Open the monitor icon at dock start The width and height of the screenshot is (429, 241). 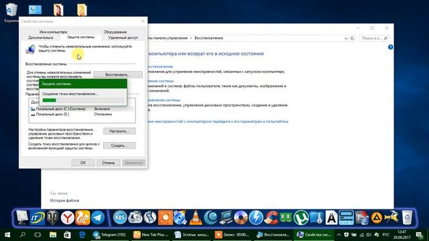(22, 218)
